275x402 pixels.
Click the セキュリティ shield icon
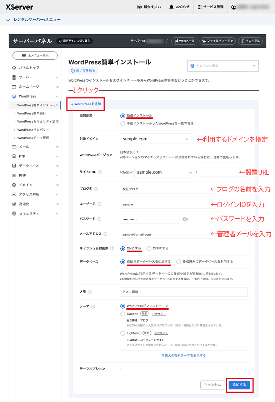point(14,214)
